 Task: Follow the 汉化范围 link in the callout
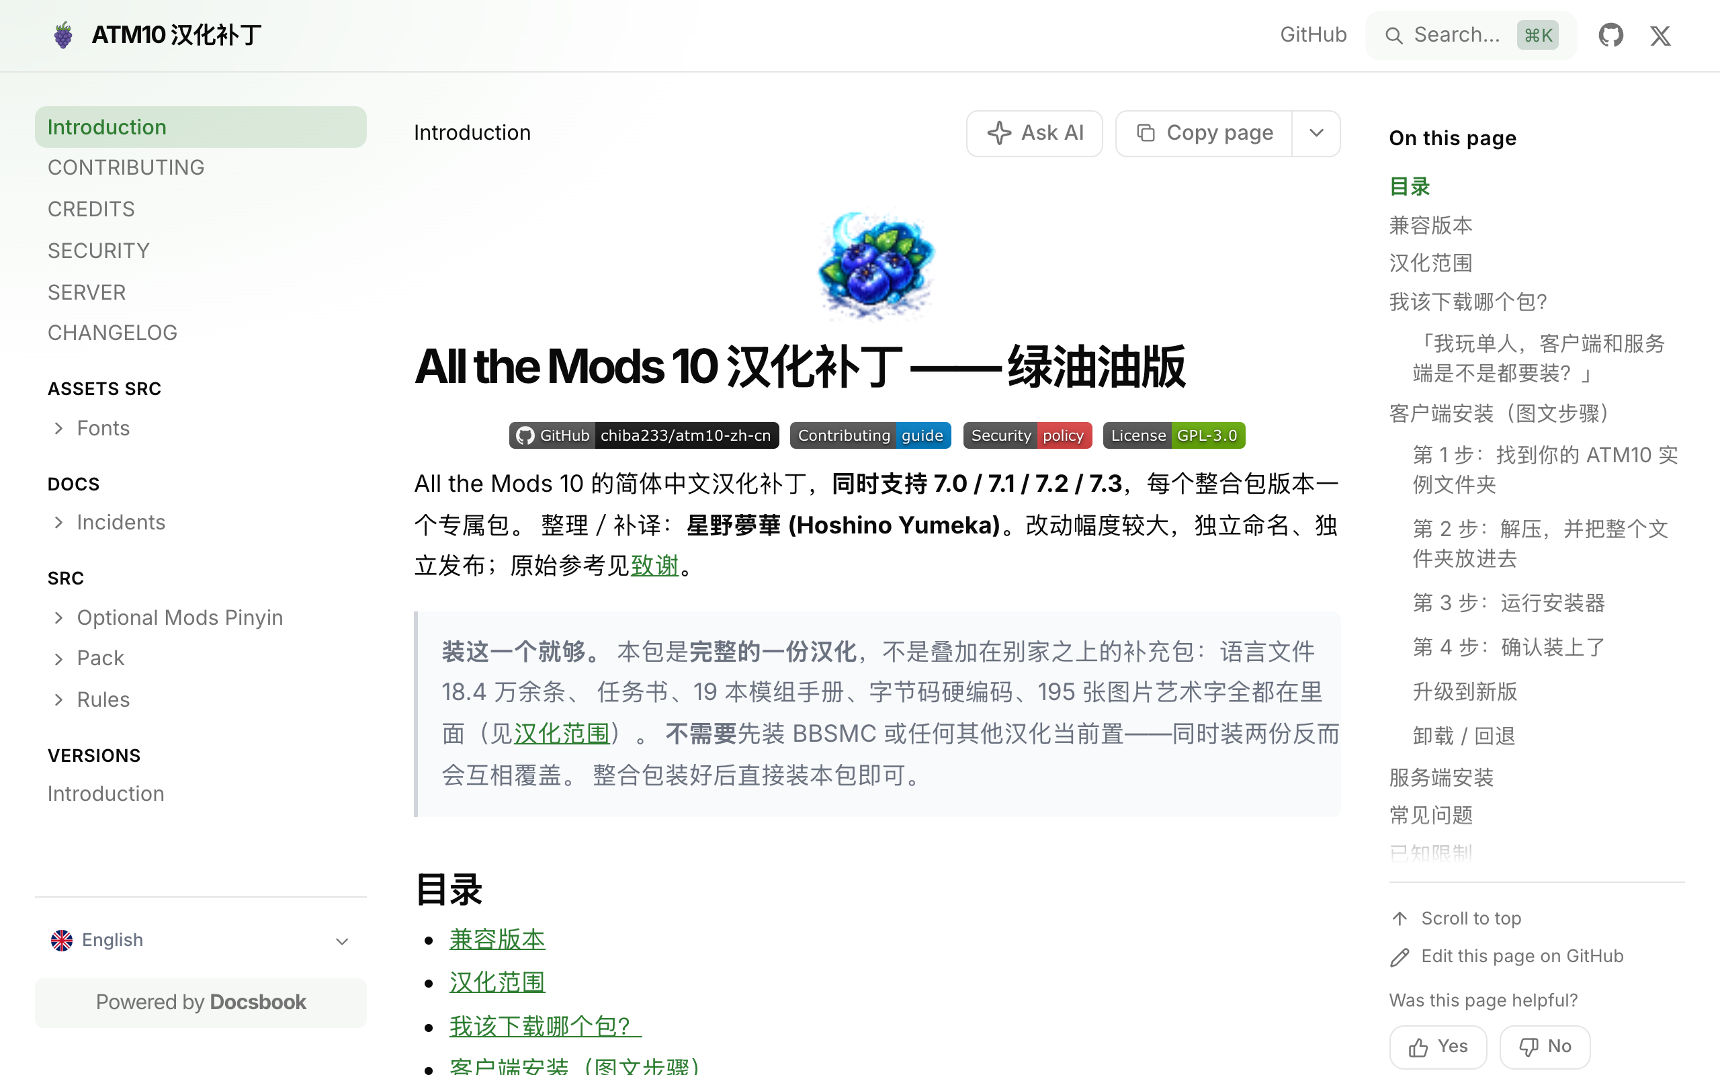pos(562,734)
